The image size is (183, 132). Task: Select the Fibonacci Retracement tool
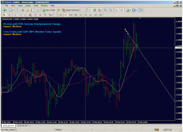coord(35,15)
